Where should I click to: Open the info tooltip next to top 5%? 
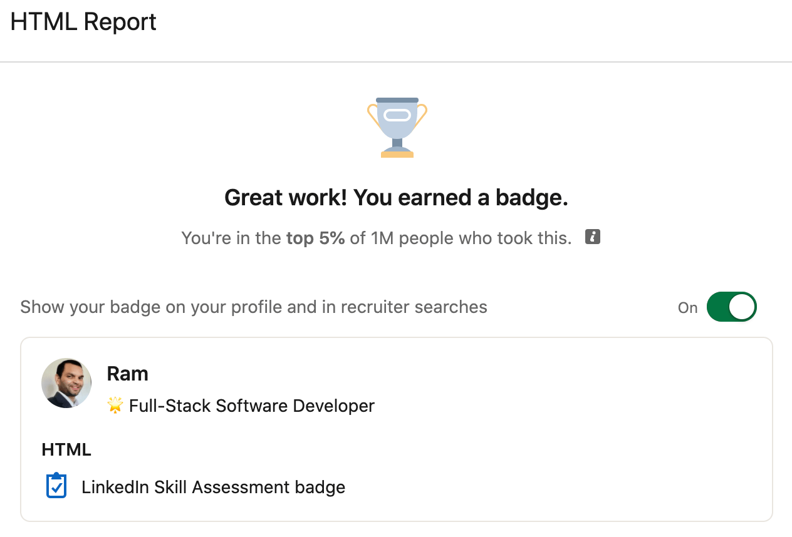pyautogui.click(x=591, y=237)
